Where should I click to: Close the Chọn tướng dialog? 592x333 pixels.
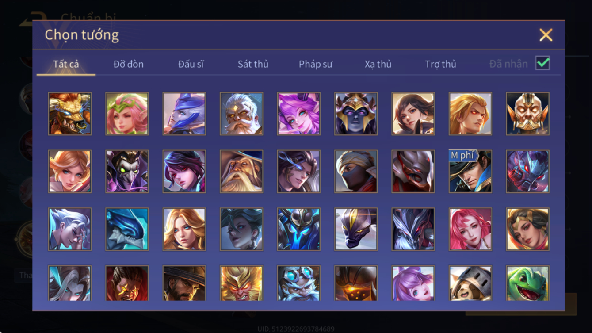(x=546, y=35)
